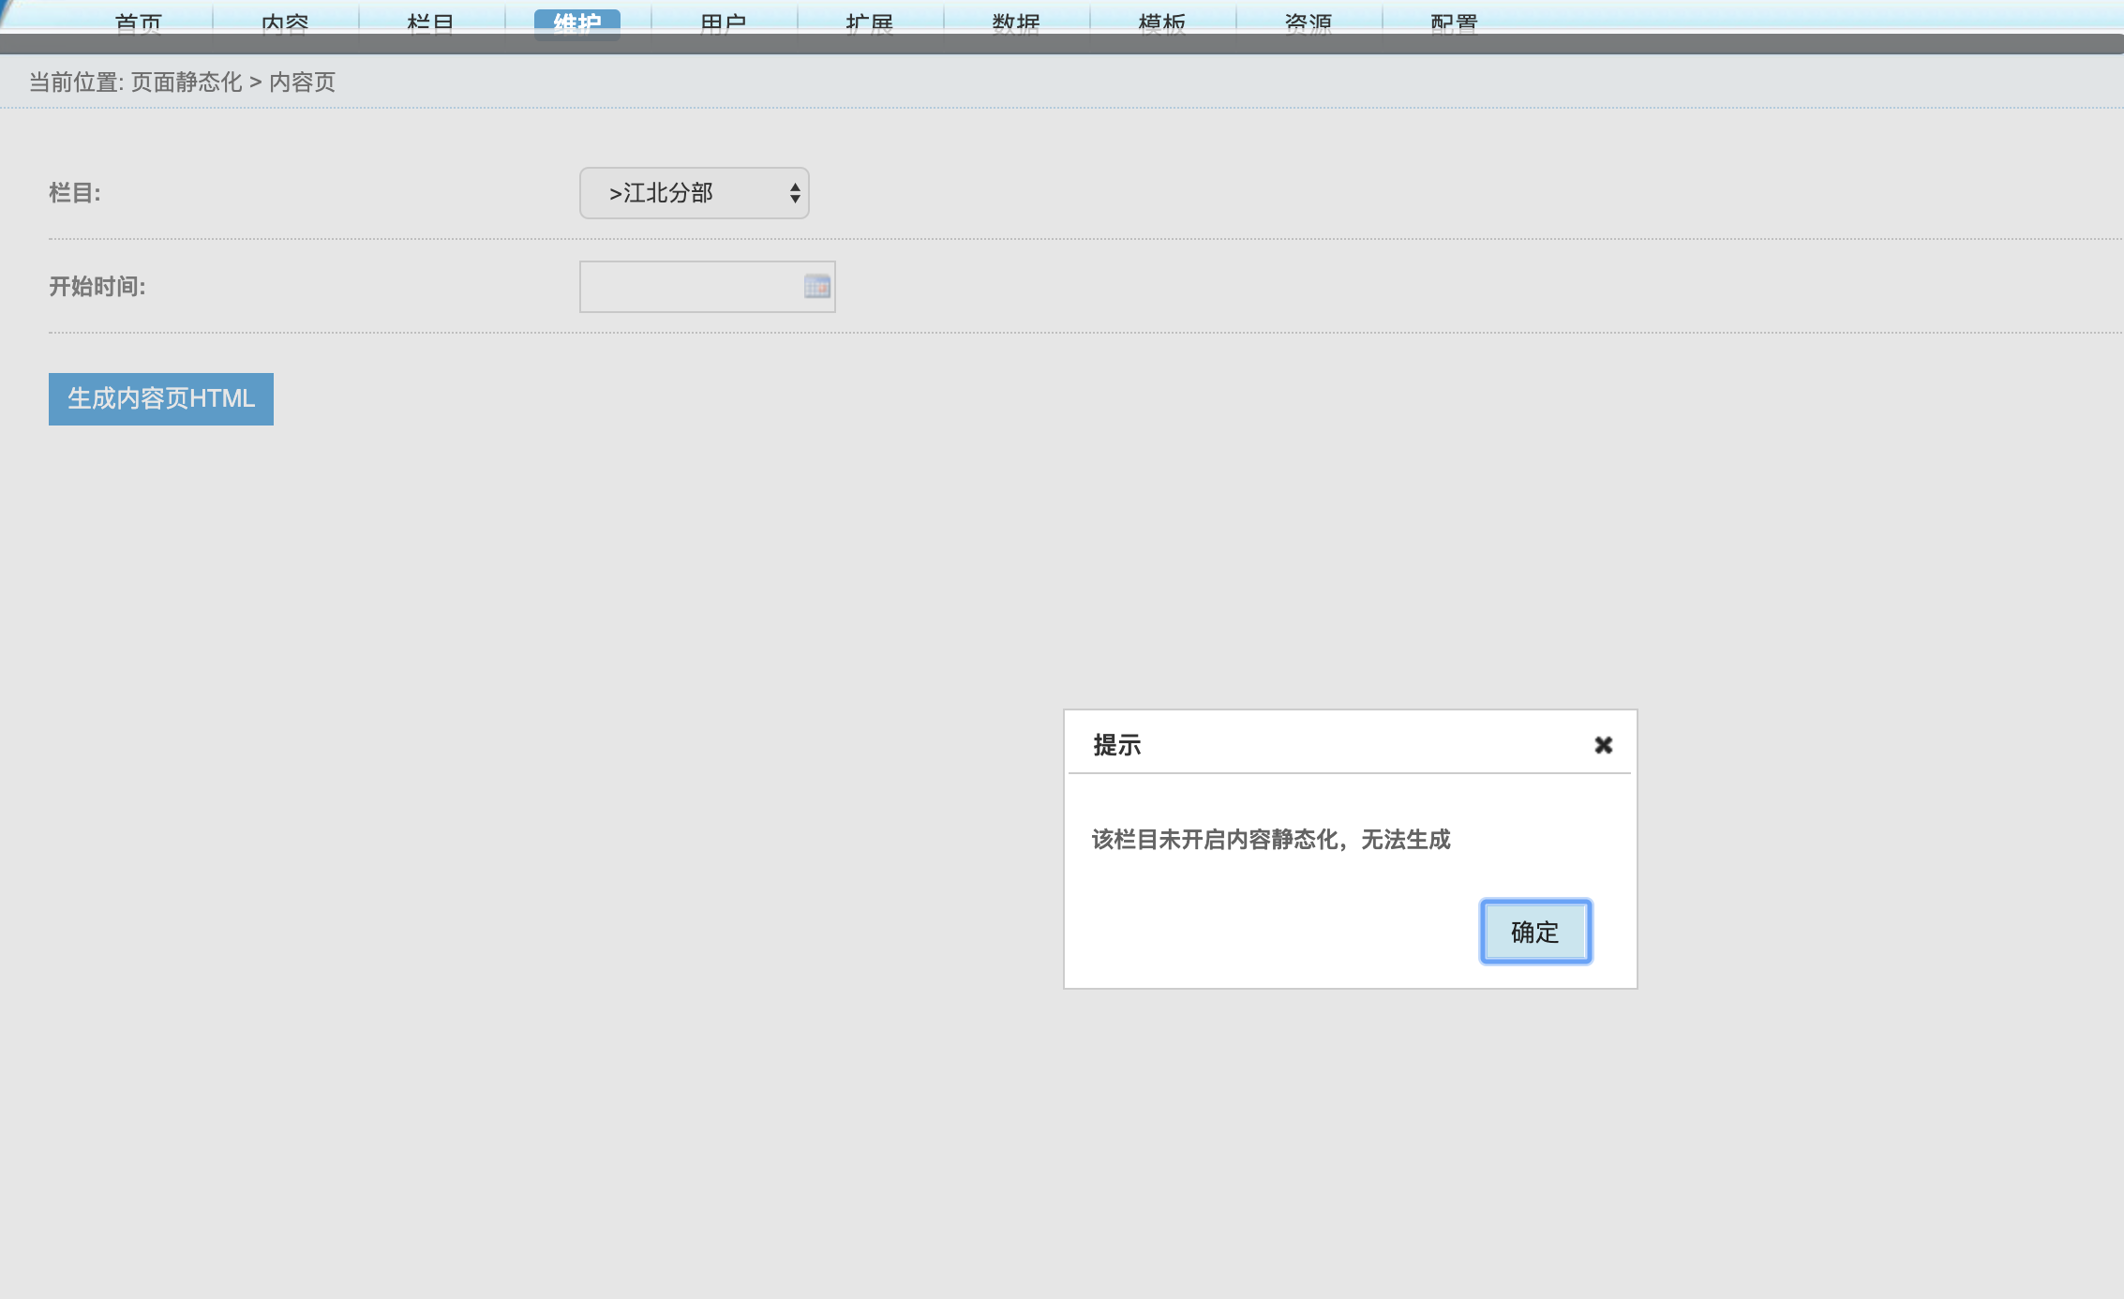Confirm the dialog with 确定
This screenshot has height=1299, width=2124.
(1535, 932)
